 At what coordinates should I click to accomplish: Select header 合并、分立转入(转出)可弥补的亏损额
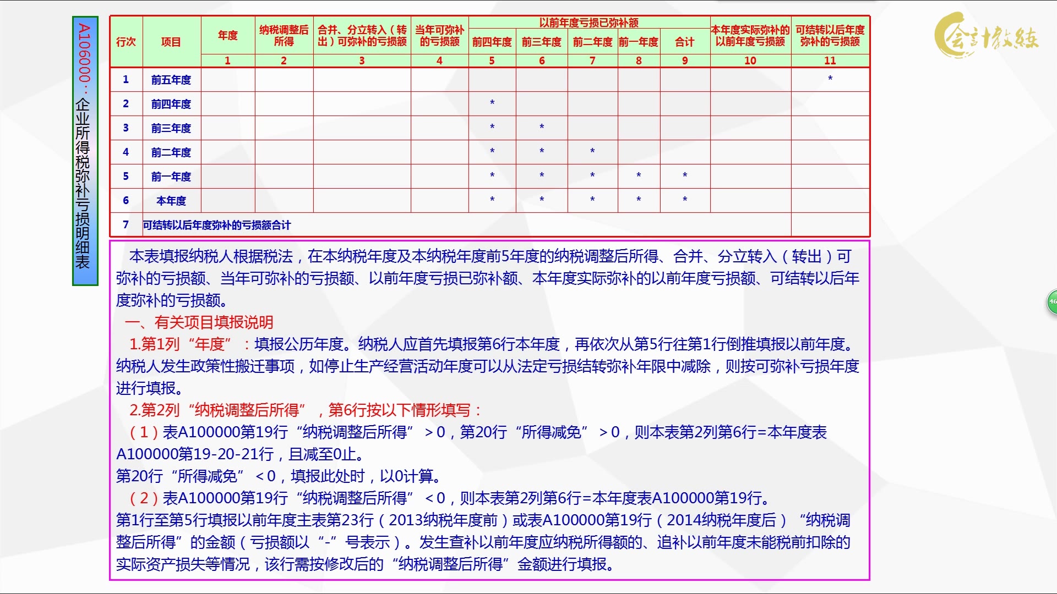pyautogui.click(x=362, y=35)
